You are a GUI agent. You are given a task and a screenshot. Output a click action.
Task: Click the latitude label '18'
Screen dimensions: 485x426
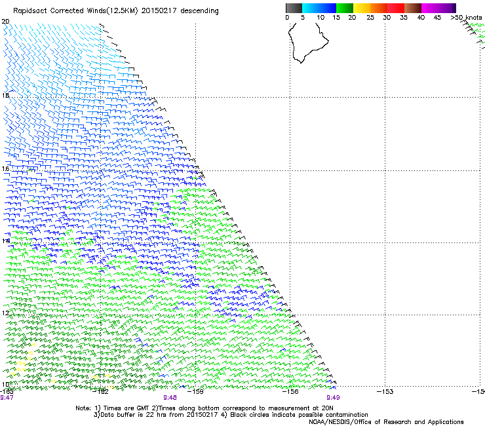pyautogui.click(x=5, y=95)
